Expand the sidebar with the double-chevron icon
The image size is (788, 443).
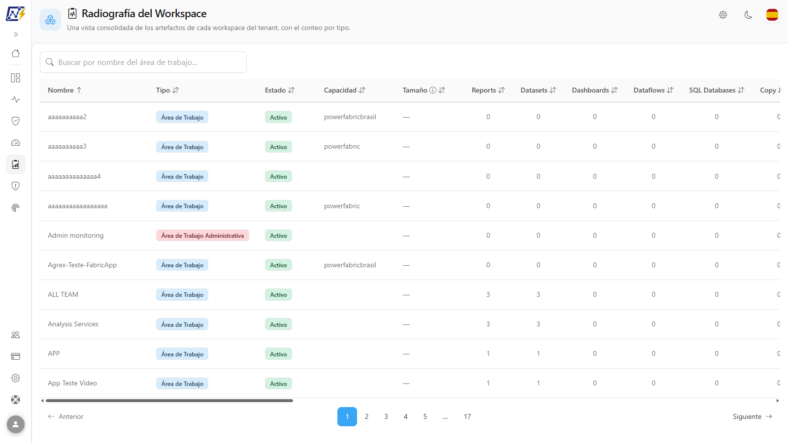click(16, 34)
